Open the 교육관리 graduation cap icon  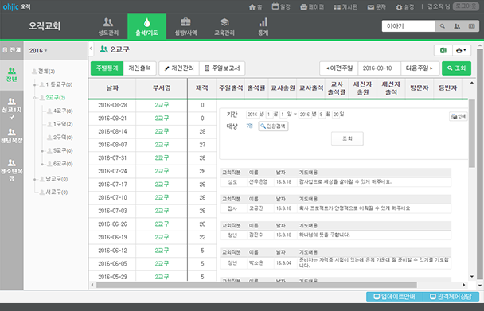224,22
